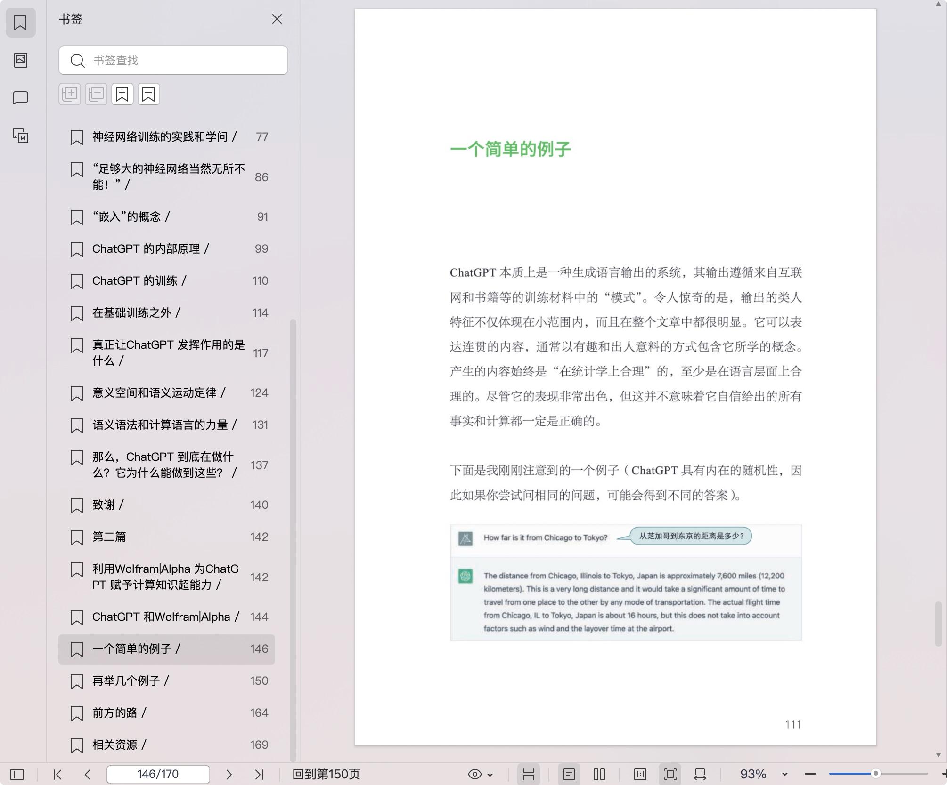This screenshot has height=785, width=947.
Task: Click page number 164 beside 前方的路
Action: pyautogui.click(x=259, y=713)
